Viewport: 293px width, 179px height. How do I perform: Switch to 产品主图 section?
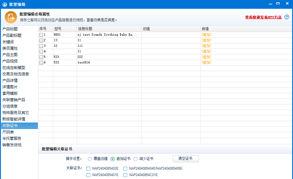pos(10,55)
